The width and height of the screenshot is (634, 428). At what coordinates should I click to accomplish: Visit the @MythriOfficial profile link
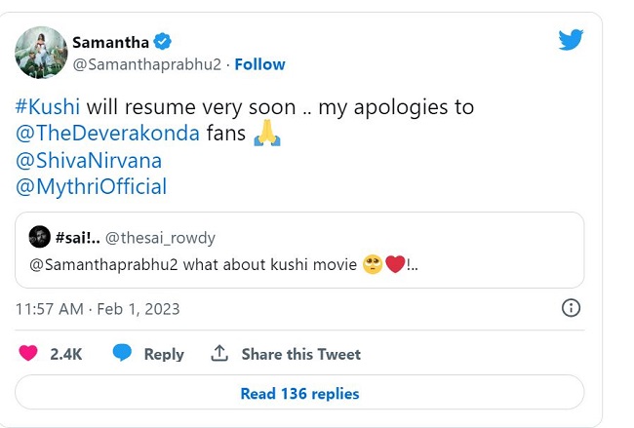point(91,186)
